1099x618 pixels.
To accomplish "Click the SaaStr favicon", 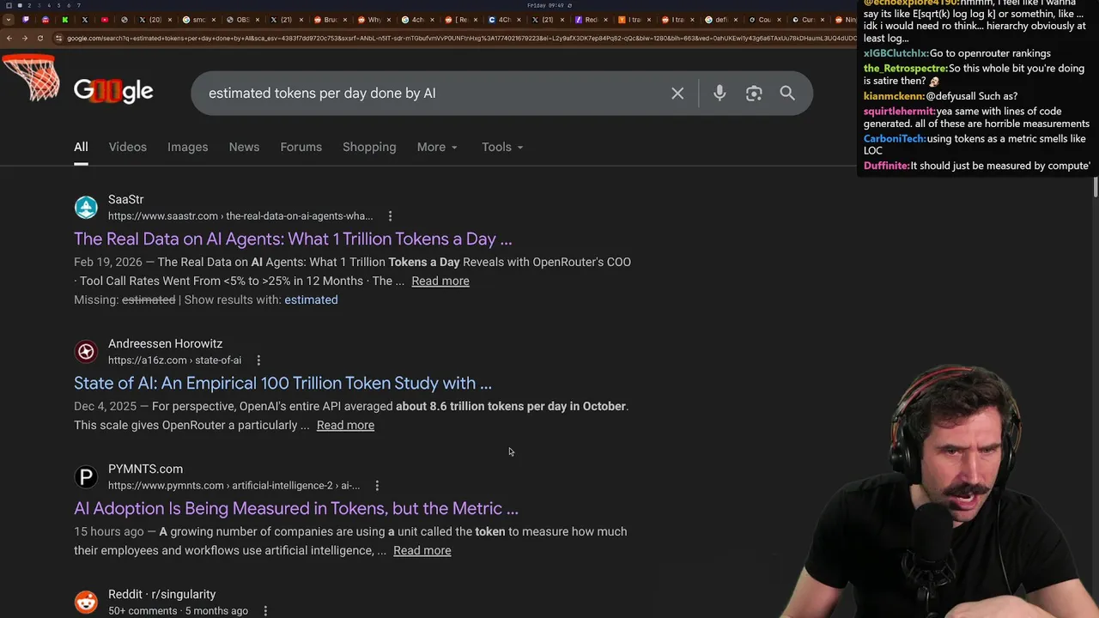I will click(86, 208).
